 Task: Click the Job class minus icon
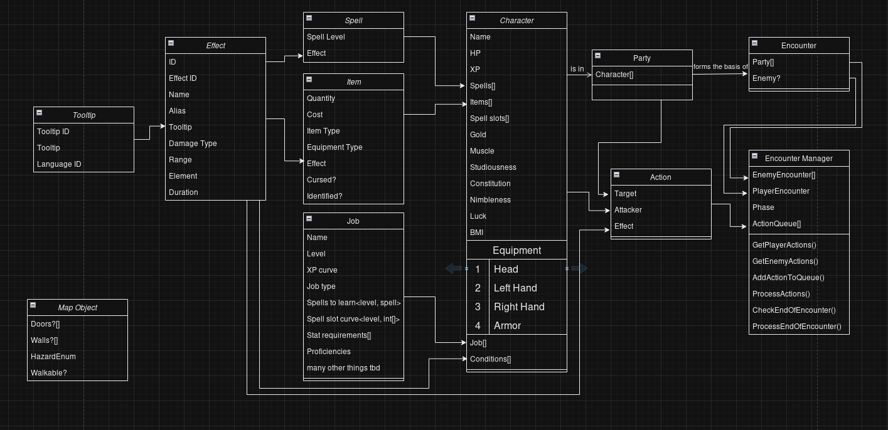coord(309,219)
